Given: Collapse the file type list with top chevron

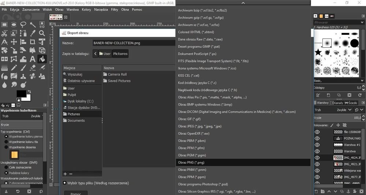Looking at the screenshot, I should [243, 3].
